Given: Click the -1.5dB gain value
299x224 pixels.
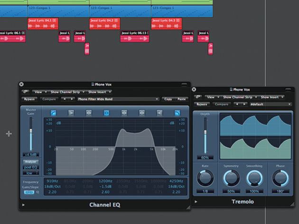Looking at the screenshot, I should tap(105, 187).
